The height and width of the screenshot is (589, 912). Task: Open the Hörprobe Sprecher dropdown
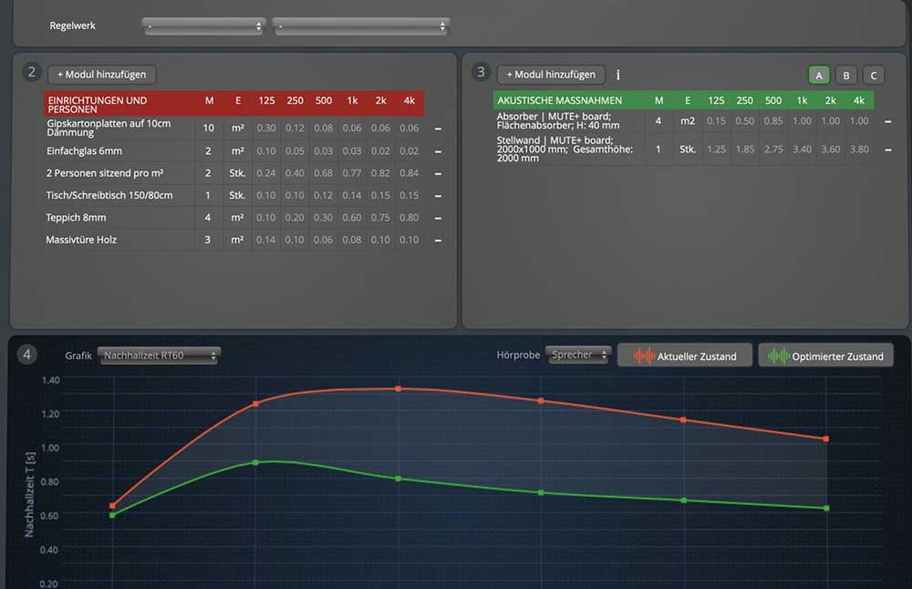[x=578, y=356]
